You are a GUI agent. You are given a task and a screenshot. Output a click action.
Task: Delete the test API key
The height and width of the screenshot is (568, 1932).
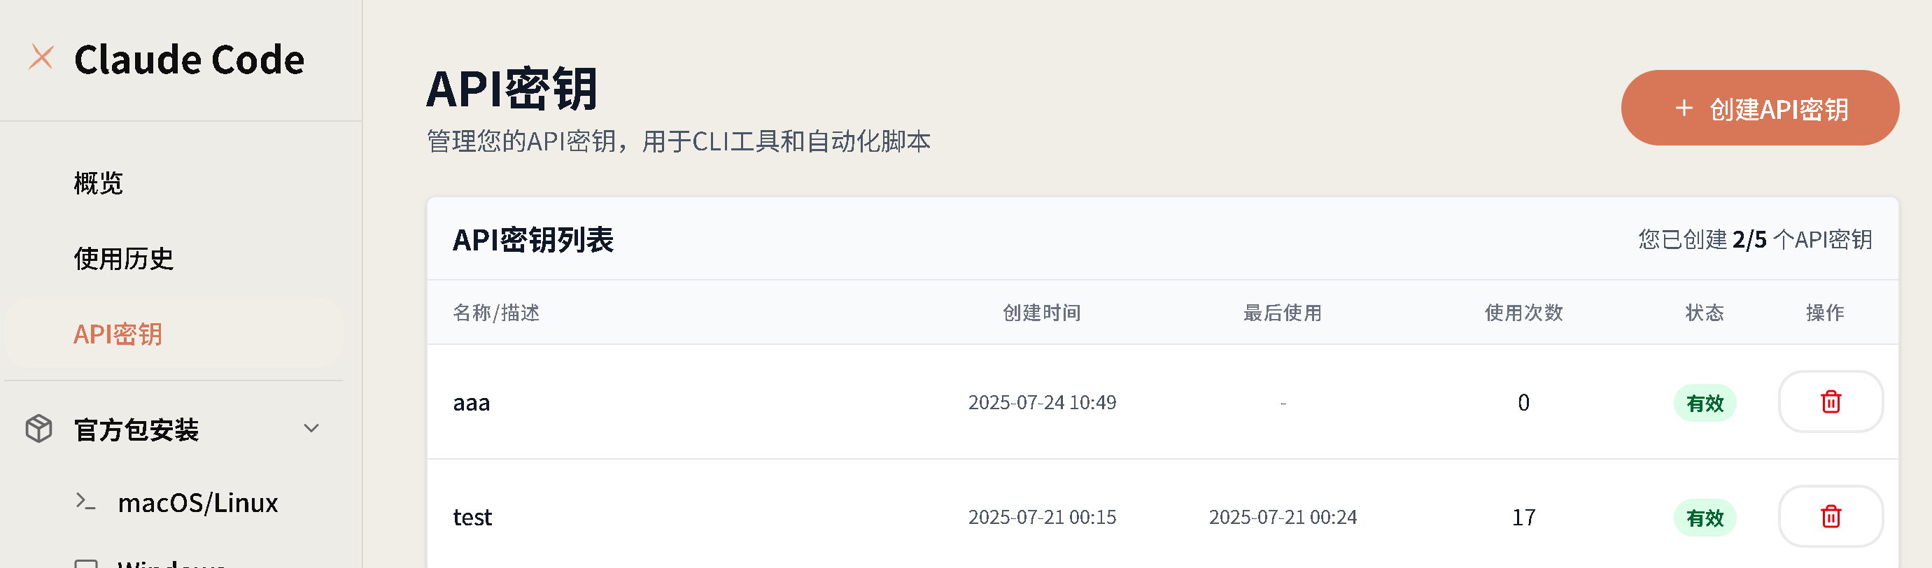pyautogui.click(x=1830, y=517)
